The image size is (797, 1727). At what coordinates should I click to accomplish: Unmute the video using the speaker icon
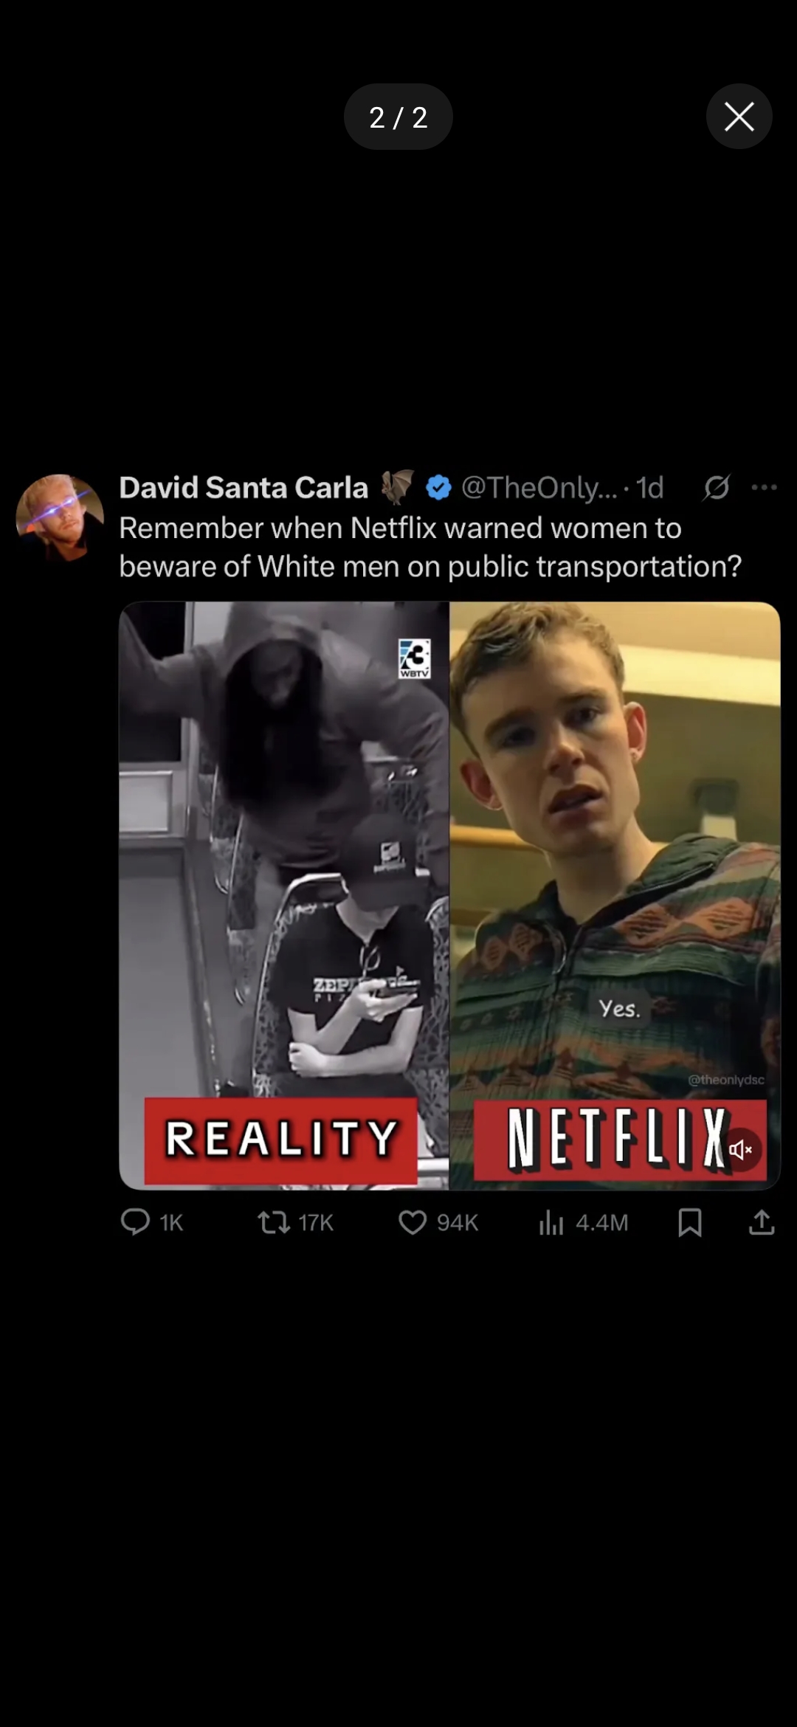click(741, 1149)
